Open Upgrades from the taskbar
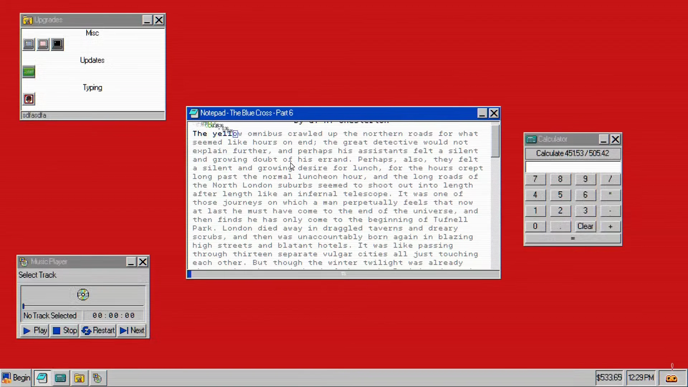This screenshot has width=688, height=387. click(x=79, y=378)
